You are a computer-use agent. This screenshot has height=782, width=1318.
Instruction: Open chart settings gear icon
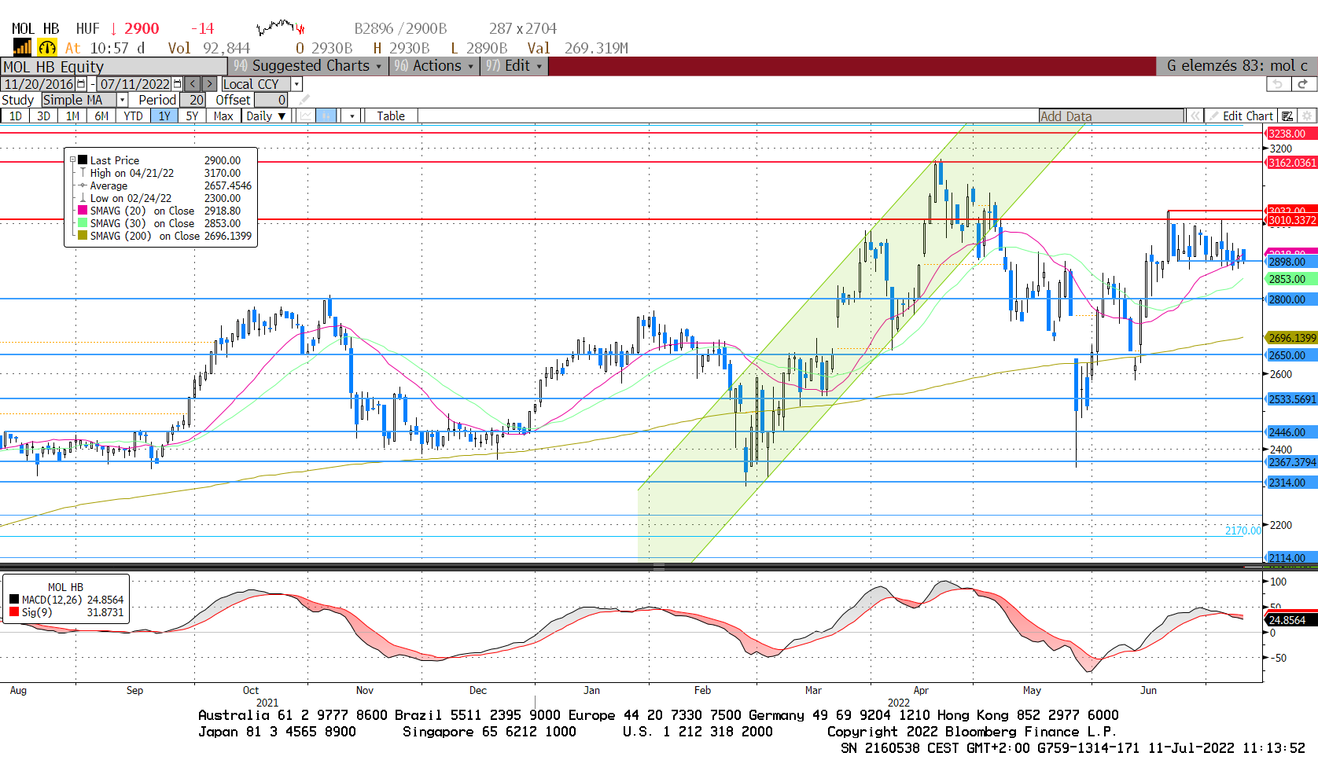click(x=1307, y=116)
